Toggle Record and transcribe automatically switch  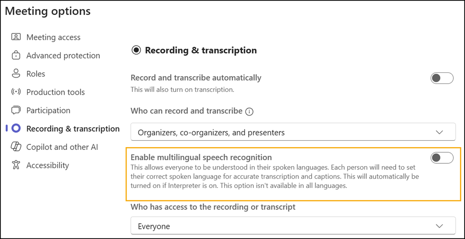pos(442,78)
